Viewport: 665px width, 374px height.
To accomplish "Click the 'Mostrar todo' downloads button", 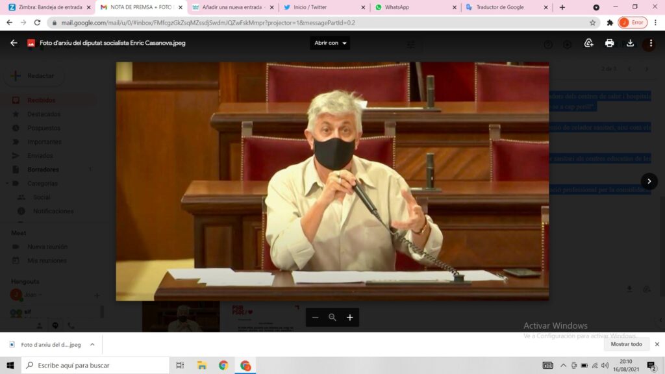I will 627,344.
